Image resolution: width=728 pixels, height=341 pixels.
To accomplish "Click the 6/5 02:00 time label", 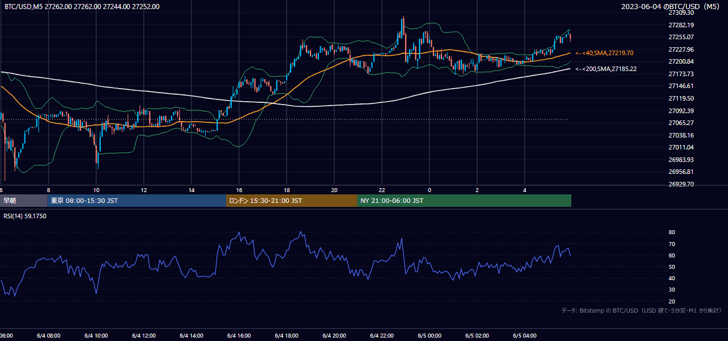I will coord(477,336).
